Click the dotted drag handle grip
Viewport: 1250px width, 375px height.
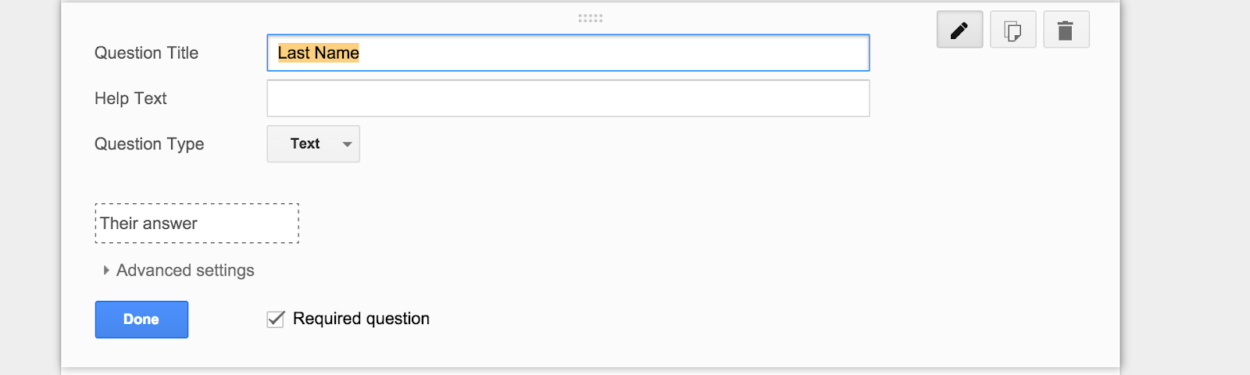click(x=590, y=18)
